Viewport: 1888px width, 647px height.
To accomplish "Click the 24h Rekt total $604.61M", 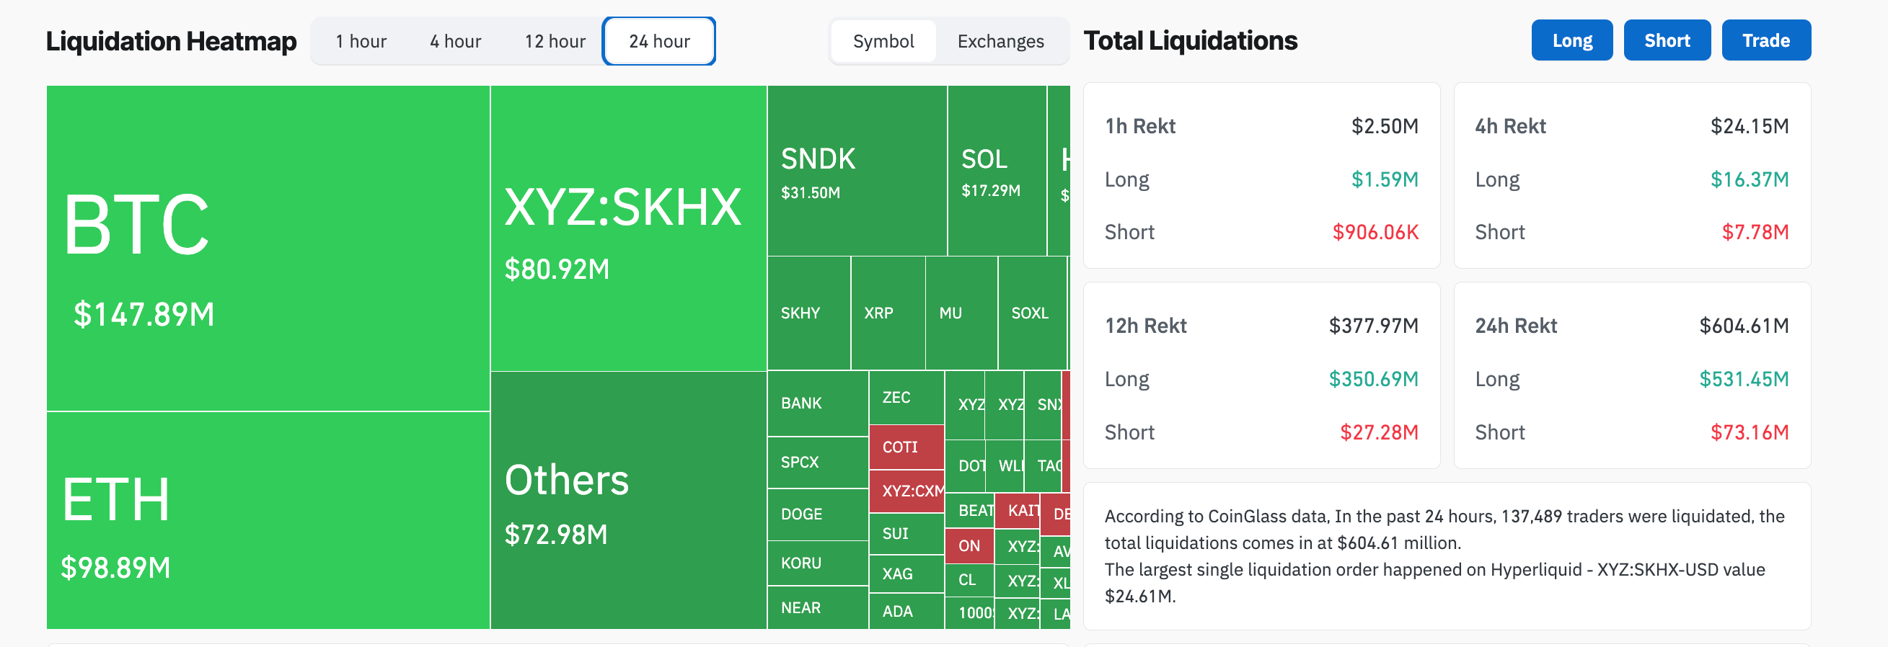I will [1744, 326].
